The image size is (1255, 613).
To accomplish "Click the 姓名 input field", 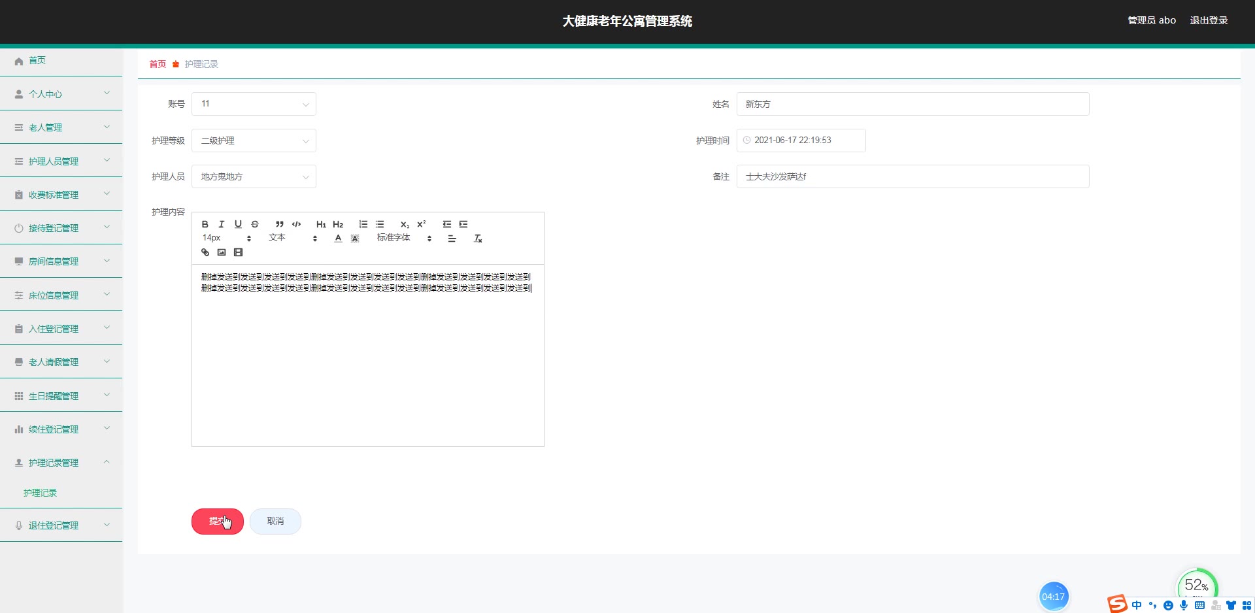I will (912, 104).
